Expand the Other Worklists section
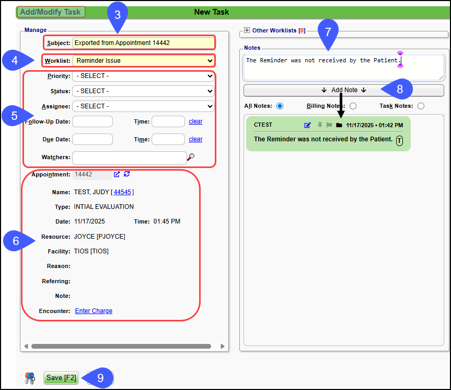 click(247, 31)
